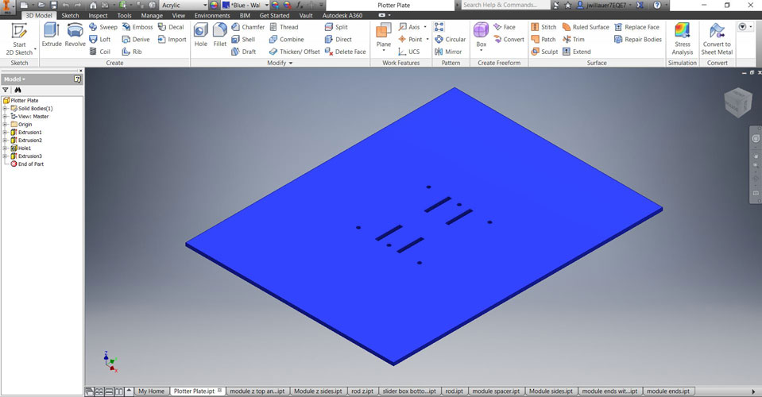Click the Replace Face tool

pos(636,27)
